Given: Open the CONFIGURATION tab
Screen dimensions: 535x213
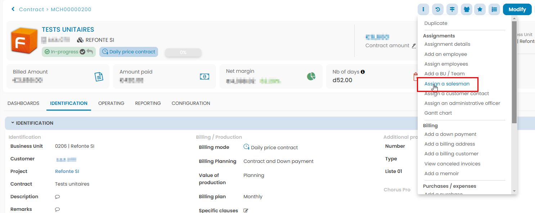Looking at the screenshot, I should click(191, 103).
